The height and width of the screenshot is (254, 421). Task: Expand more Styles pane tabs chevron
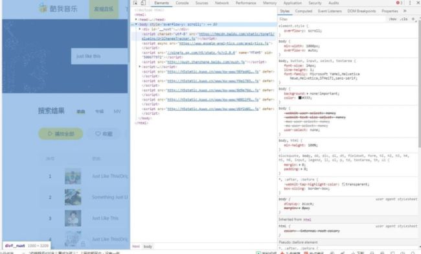pyautogui.click(x=405, y=11)
